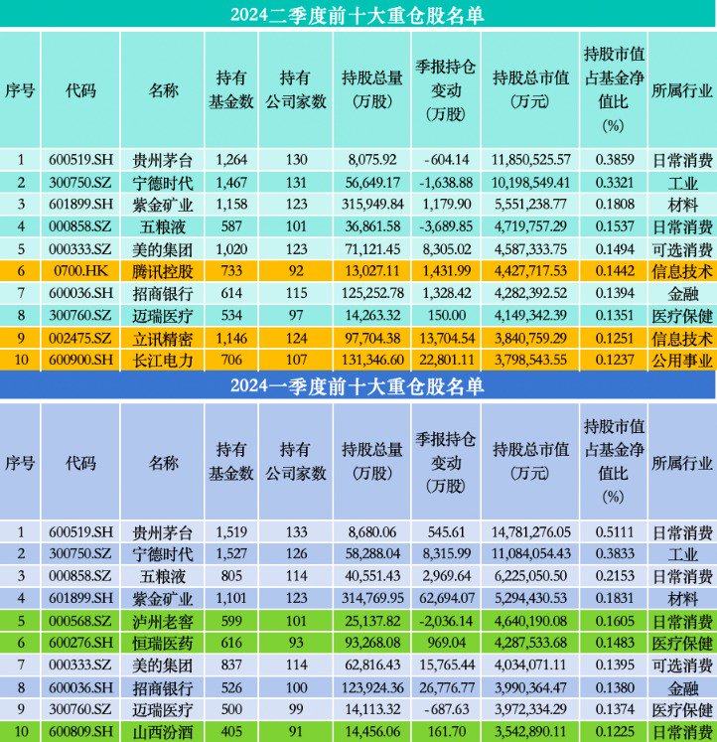Click Q2 market value "4,719,757.29"
Screen dimensions: 717x742
click(530, 226)
